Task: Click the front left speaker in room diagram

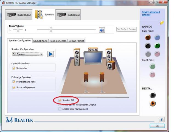Action: coord(77,57)
